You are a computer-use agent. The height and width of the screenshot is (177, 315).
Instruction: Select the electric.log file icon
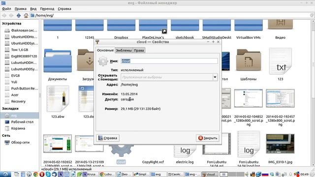tap(185, 151)
